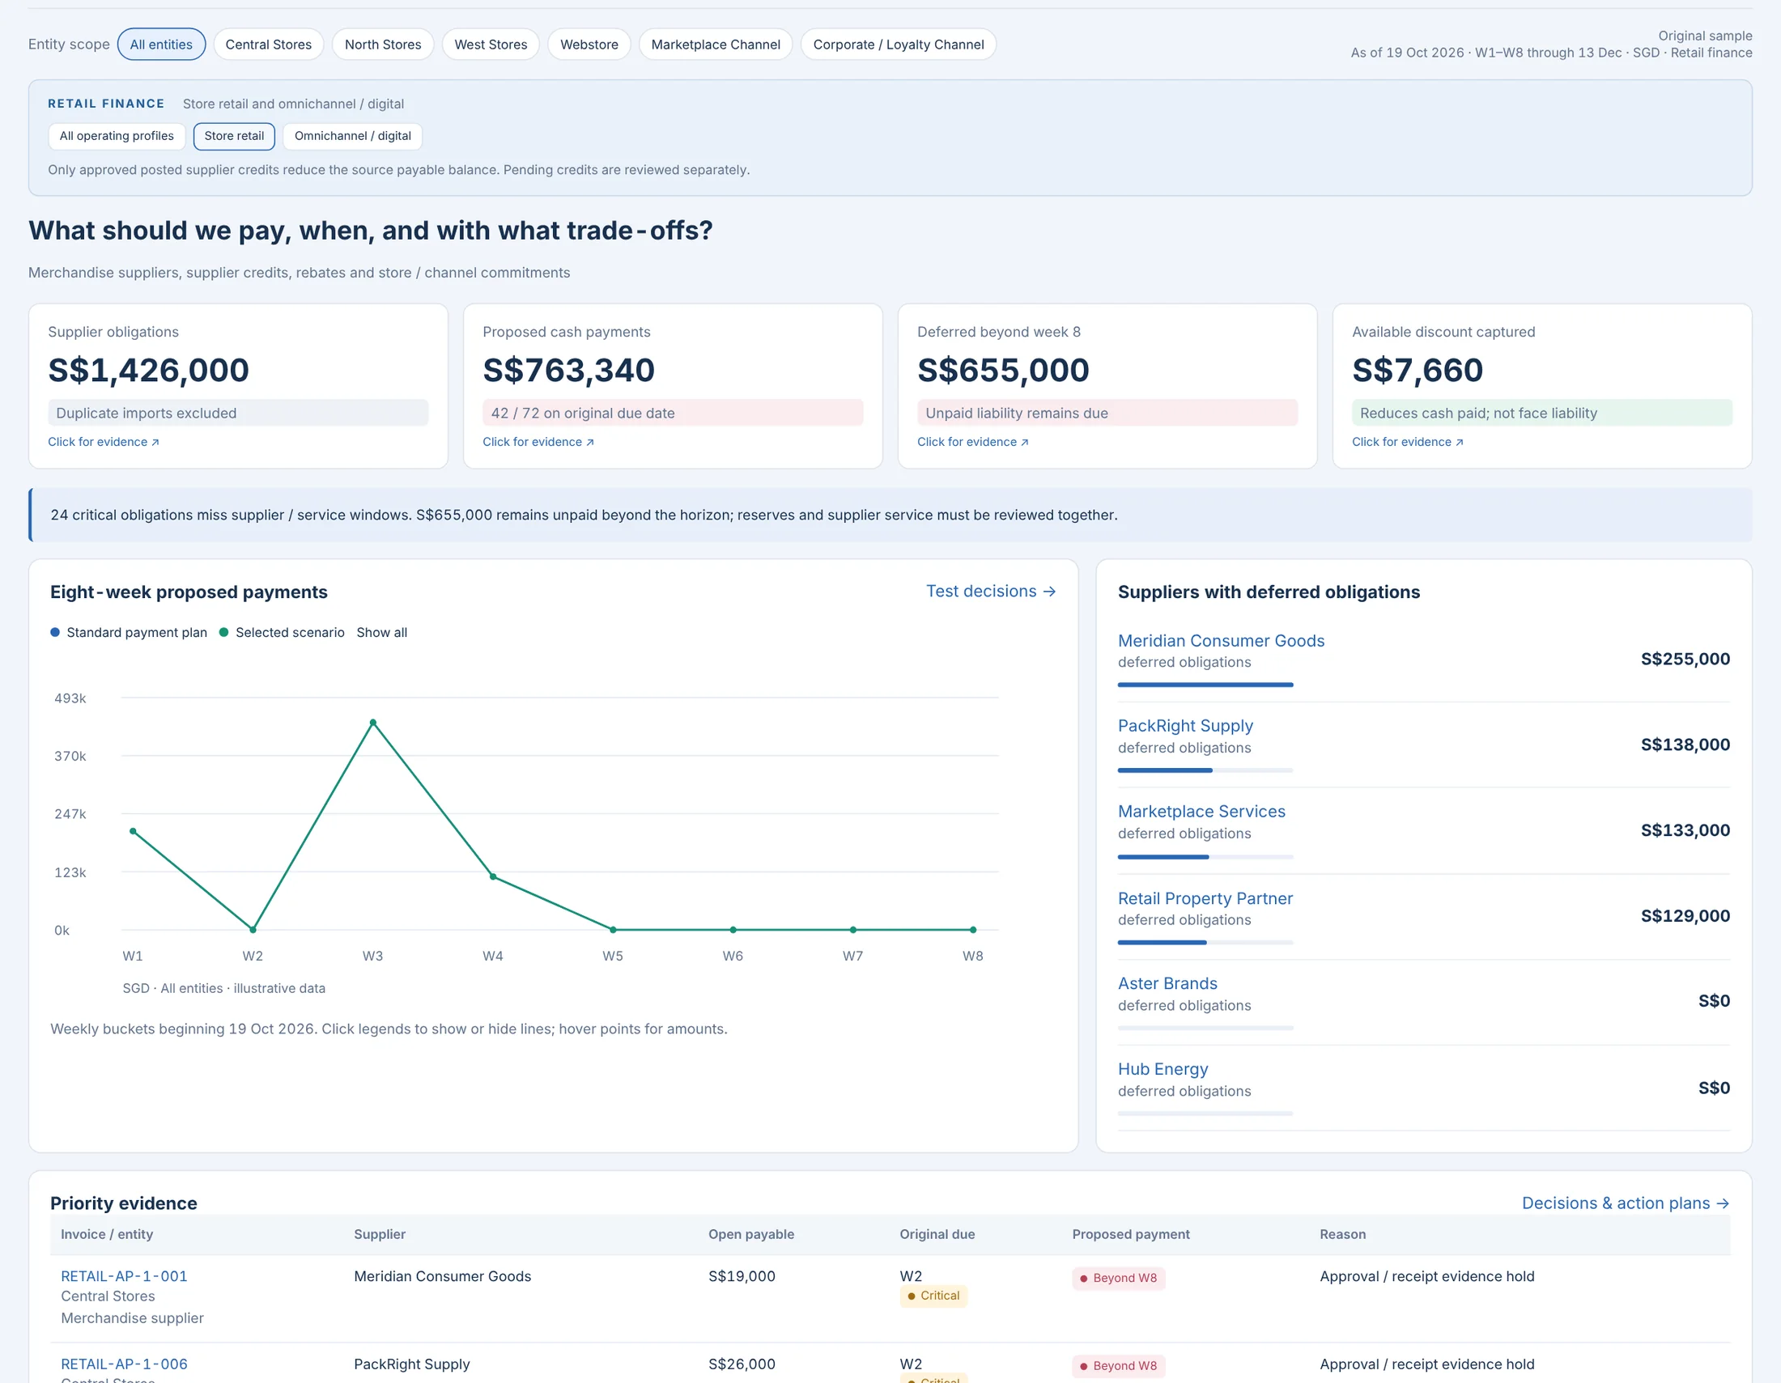Select the Store retail profile
This screenshot has width=1781, height=1383.
[234, 136]
